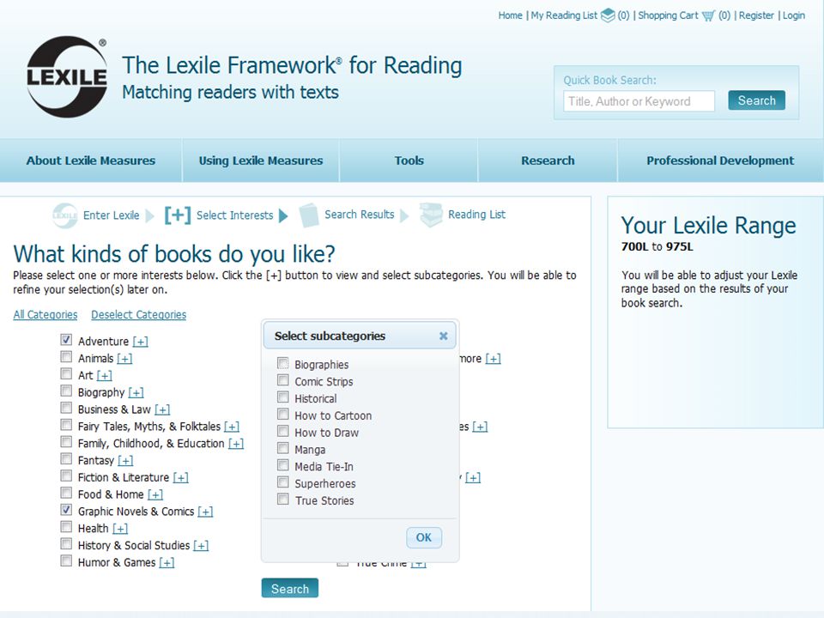Click the Enter Lexile step link
Image resolution: width=824 pixels, height=618 pixels.
click(112, 215)
